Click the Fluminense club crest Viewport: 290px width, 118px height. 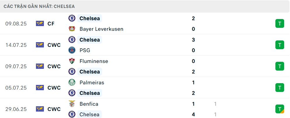click(72, 61)
